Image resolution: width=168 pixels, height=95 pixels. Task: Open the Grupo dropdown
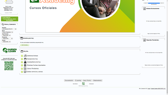point(6,42)
